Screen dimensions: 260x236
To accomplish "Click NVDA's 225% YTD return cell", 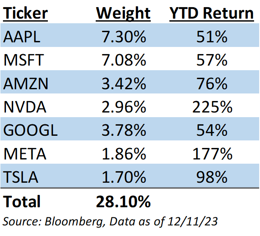I will click(x=211, y=107).
